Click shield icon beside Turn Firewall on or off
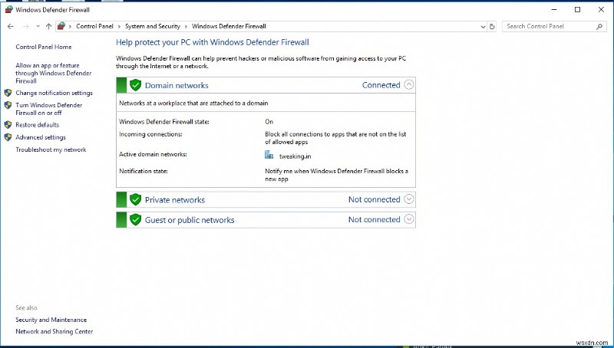Image resolution: width=614 pixels, height=348 pixels. 8,105
